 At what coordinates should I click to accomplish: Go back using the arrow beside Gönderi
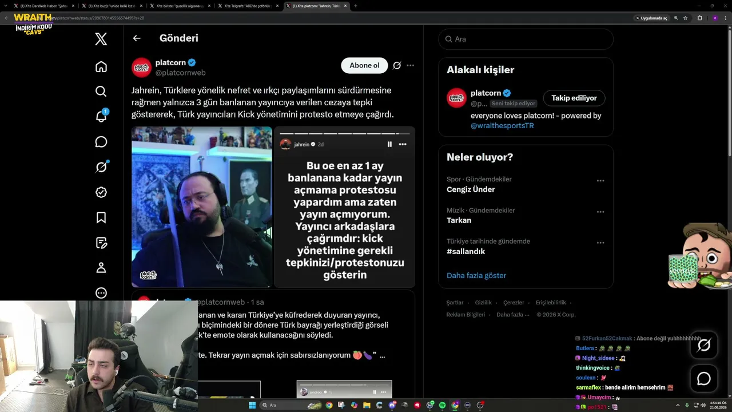pyautogui.click(x=137, y=38)
